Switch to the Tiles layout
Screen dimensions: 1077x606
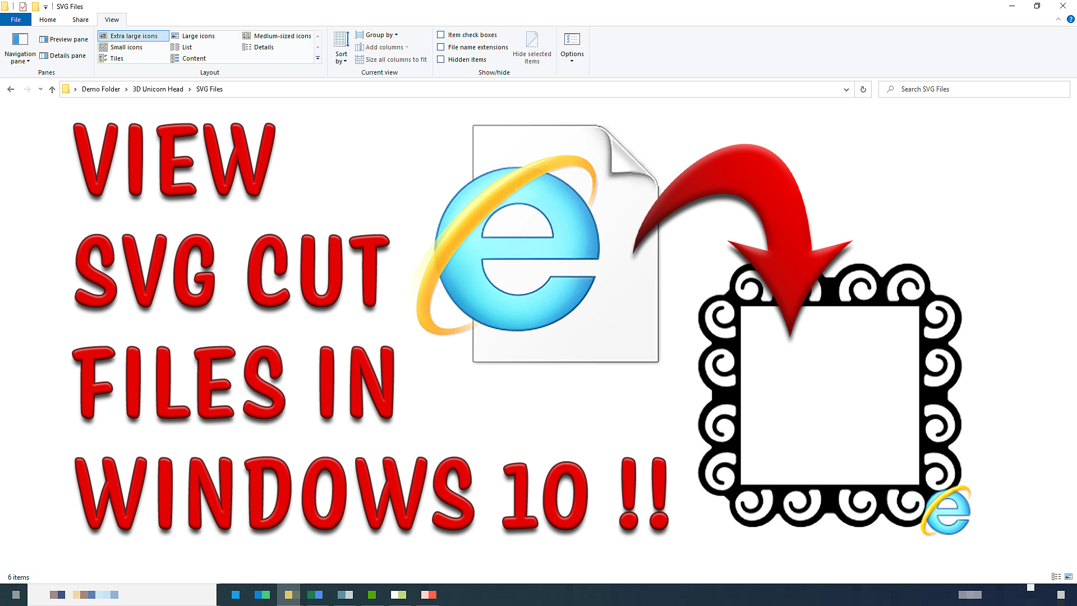click(116, 58)
